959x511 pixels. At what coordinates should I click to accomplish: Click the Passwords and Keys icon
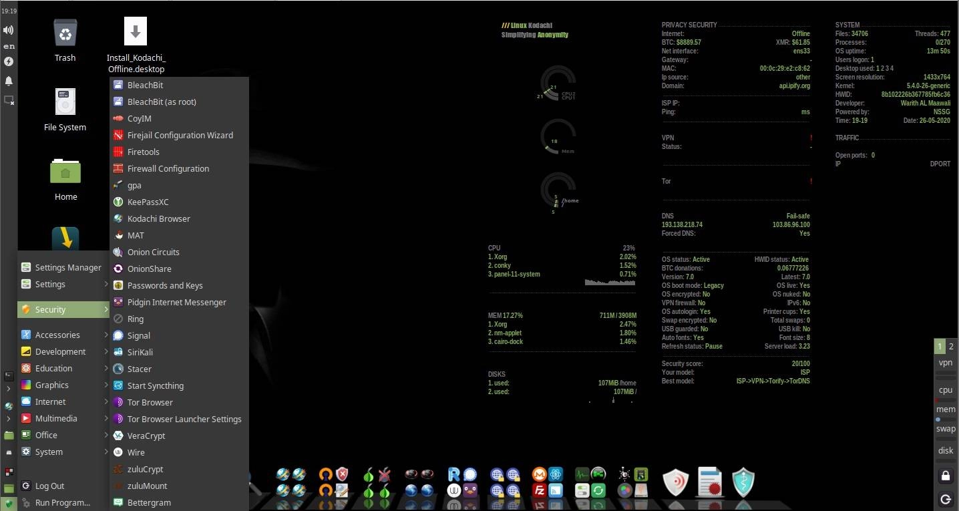(x=118, y=286)
